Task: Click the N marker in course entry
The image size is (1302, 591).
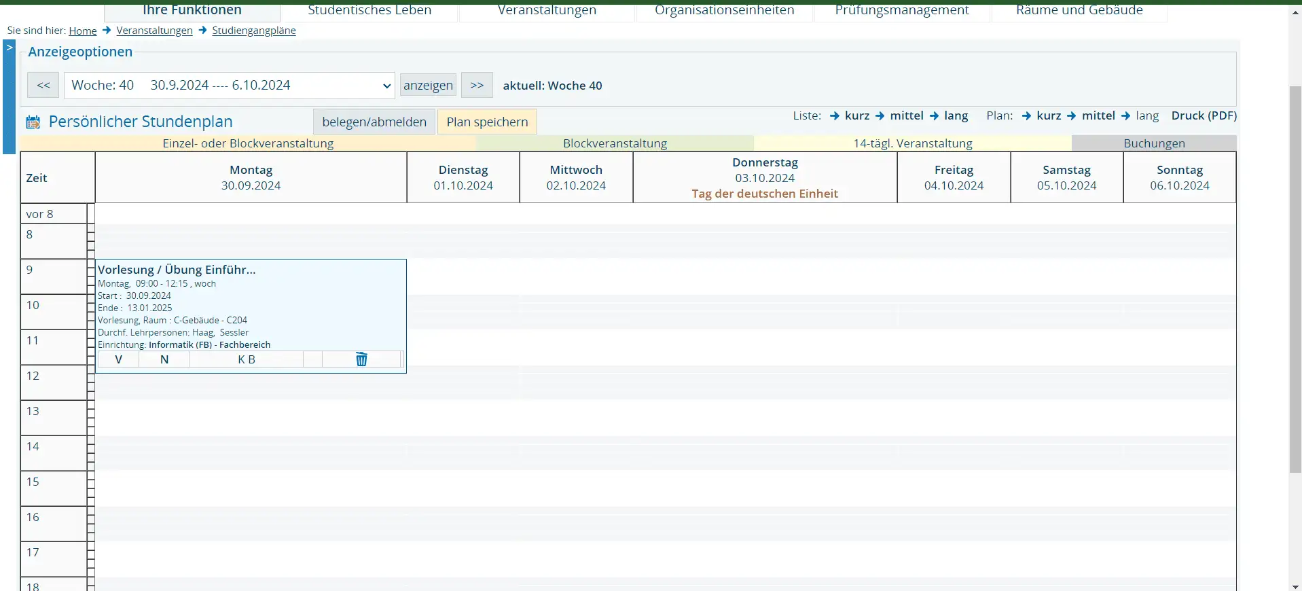Action: click(164, 359)
